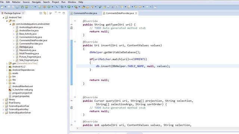Click the New wizard toolbar icon
The image size is (239, 134).
[x=2, y=7]
